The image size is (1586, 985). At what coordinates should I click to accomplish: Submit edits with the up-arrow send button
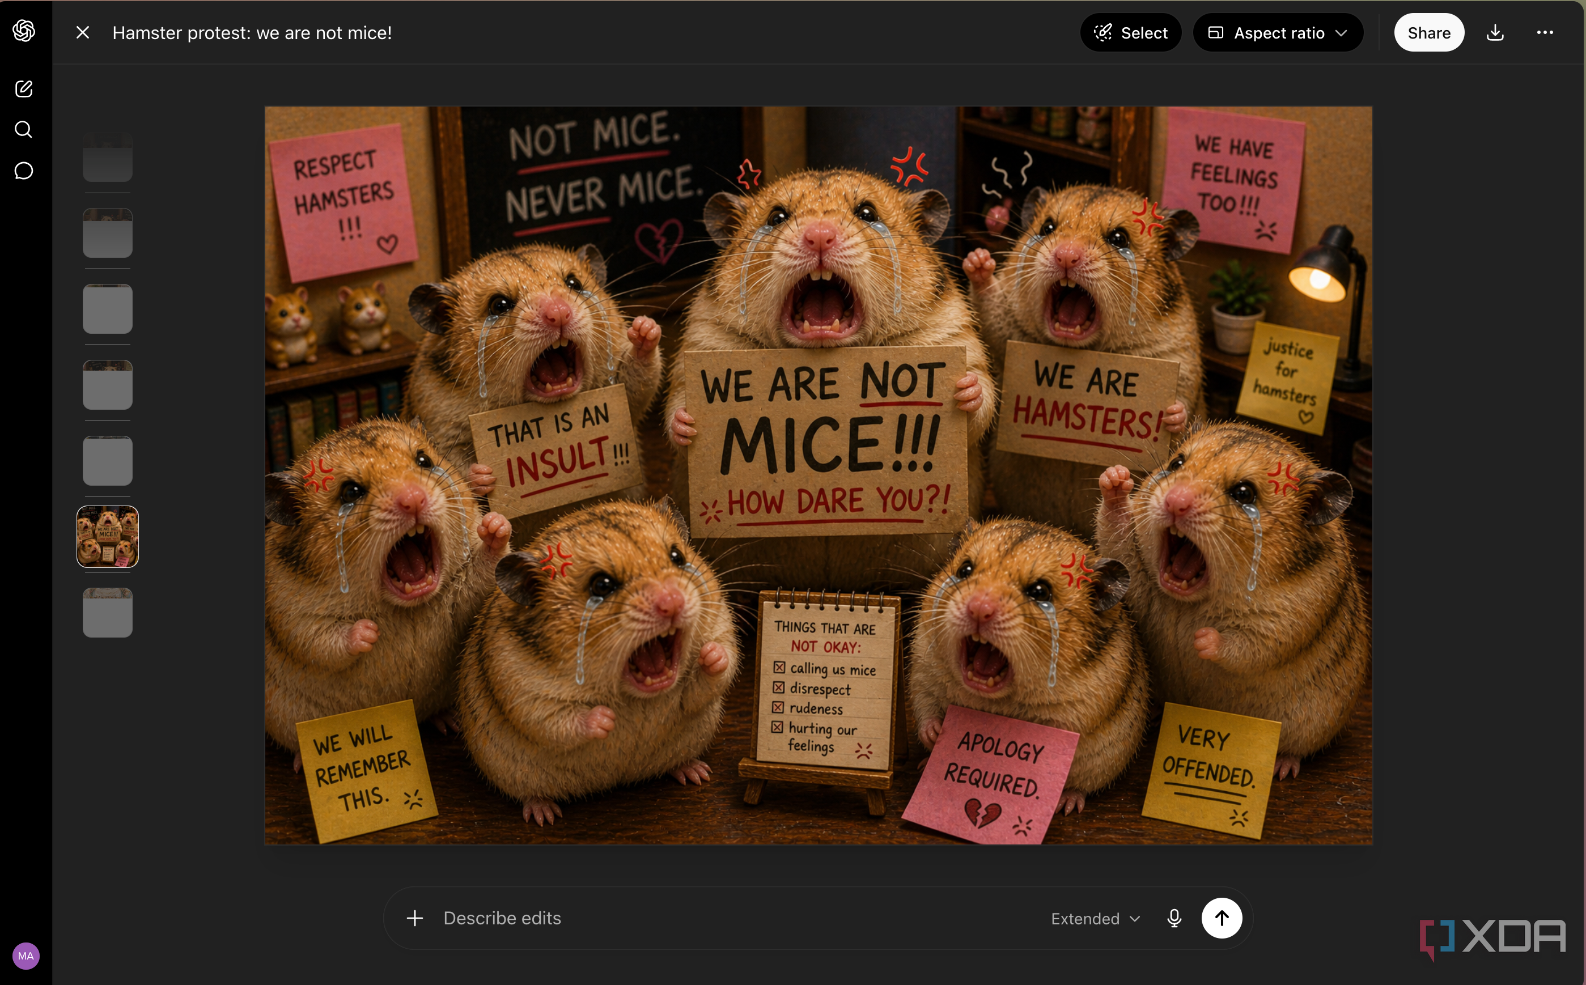tap(1222, 918)
